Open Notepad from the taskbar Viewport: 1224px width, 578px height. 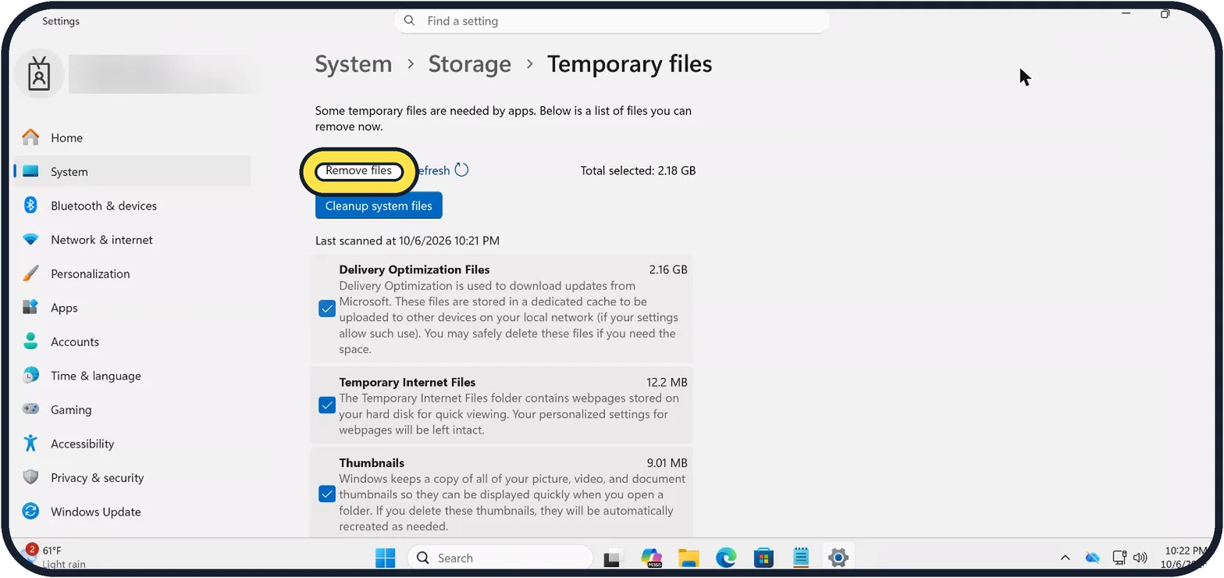(801, 558)
